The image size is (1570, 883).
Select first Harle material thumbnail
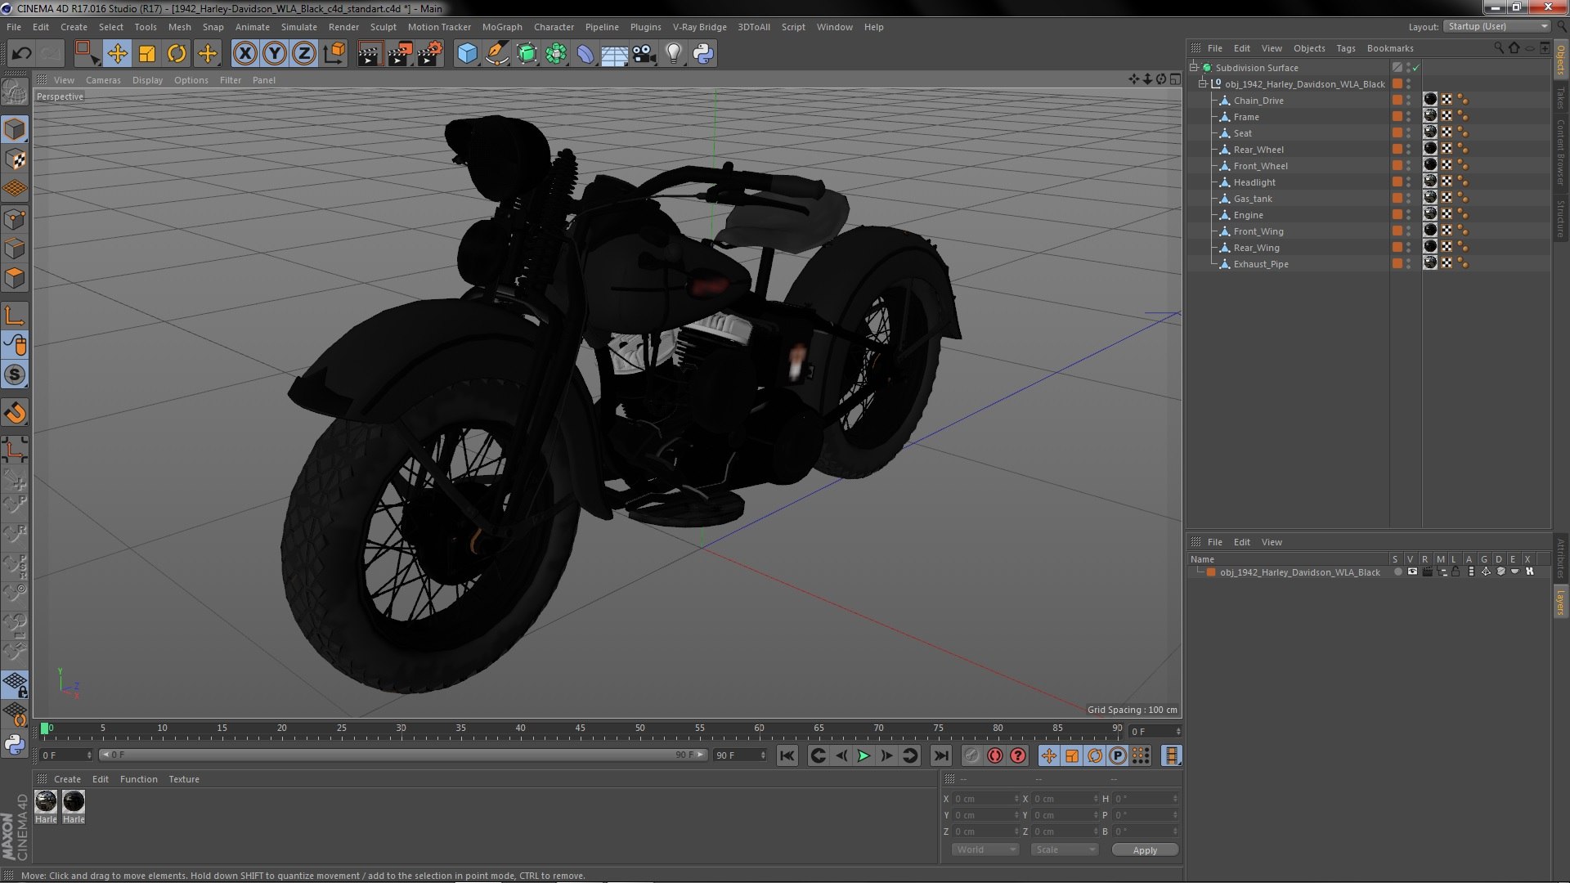click(46, 802)
